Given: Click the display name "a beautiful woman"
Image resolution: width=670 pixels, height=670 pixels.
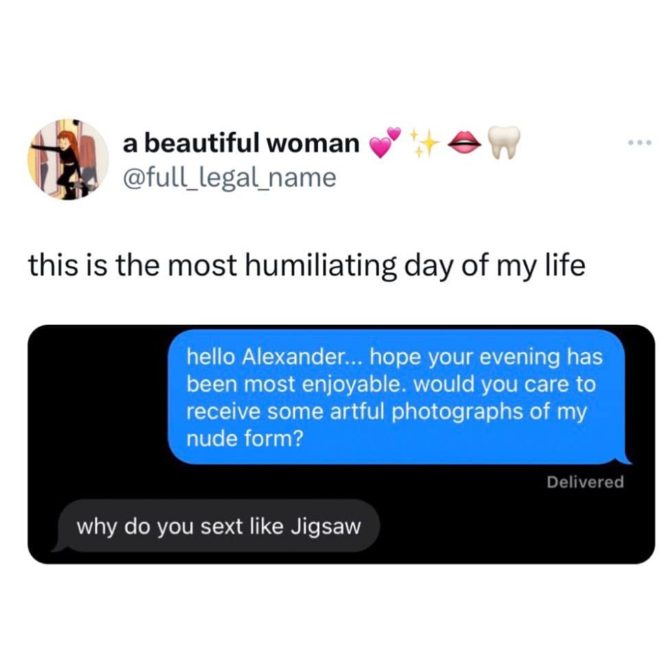Looking at the screenshot, I should coord(242,143).
